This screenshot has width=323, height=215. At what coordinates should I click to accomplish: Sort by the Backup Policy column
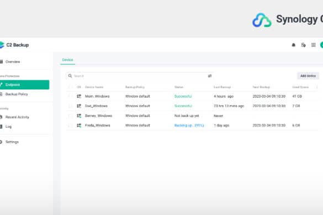coord(135,87)
